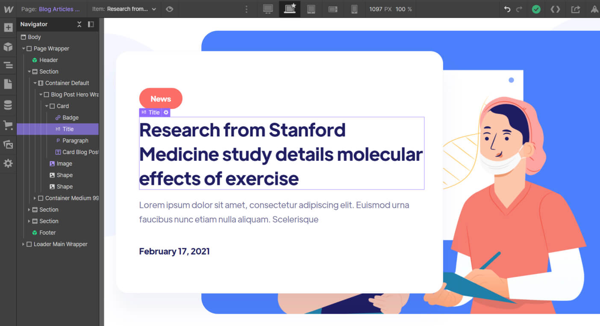600x326 pixels.
Task: Select the Blog Post Hero Wra row
Action: point(58,95)
